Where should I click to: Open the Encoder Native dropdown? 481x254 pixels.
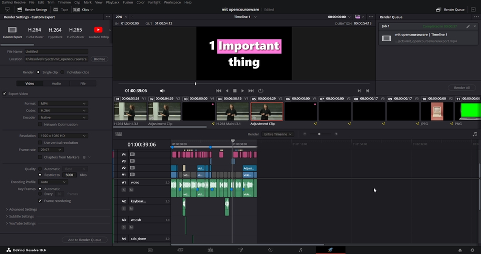pyautogui.click(x=63, y=117)
